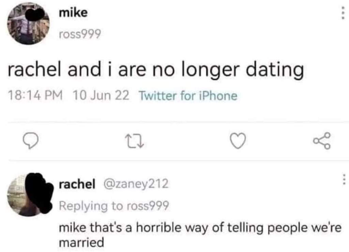Click the 18:14 PM timestamp
The image size is (349, 252).
tap(35, 96)
